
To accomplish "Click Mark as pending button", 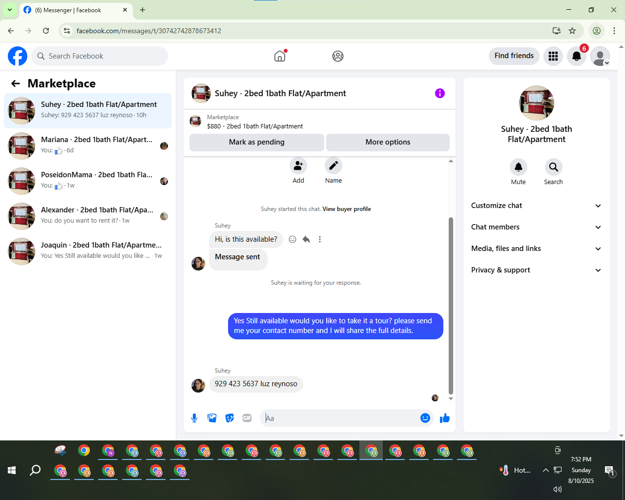I will tap(257, 142).
